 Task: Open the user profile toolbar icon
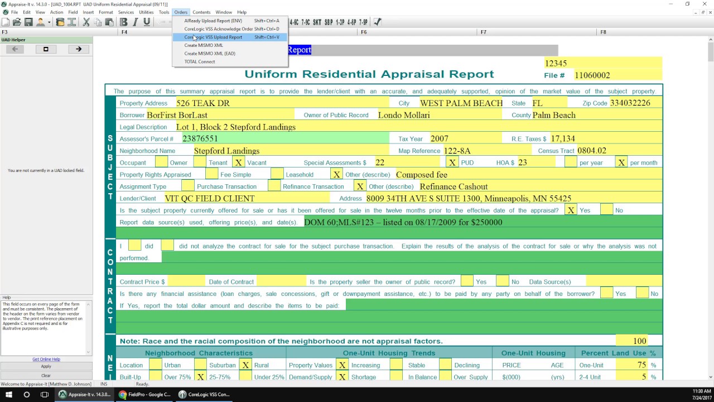(x=40, y=22)
